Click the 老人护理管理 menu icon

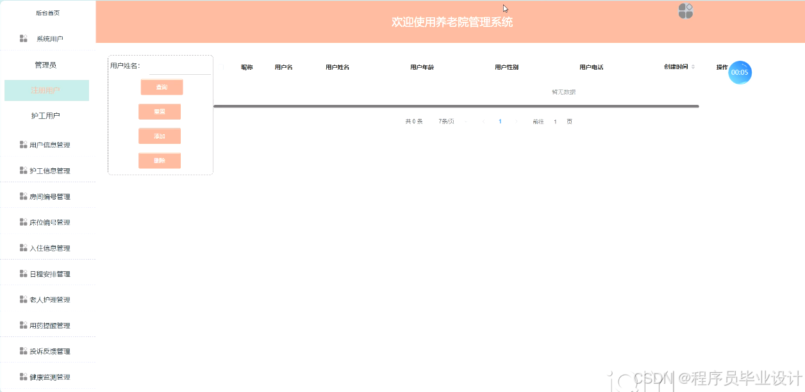click(24, 300)
